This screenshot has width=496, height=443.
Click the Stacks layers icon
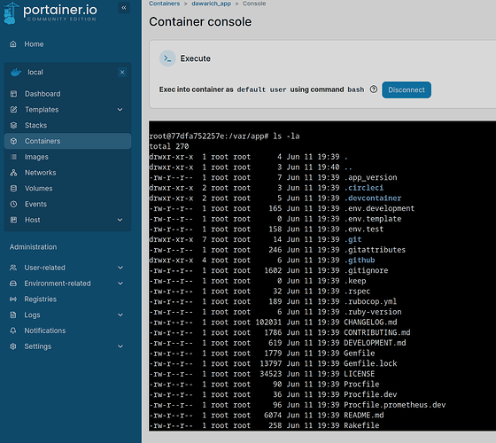tap(13, 125)
